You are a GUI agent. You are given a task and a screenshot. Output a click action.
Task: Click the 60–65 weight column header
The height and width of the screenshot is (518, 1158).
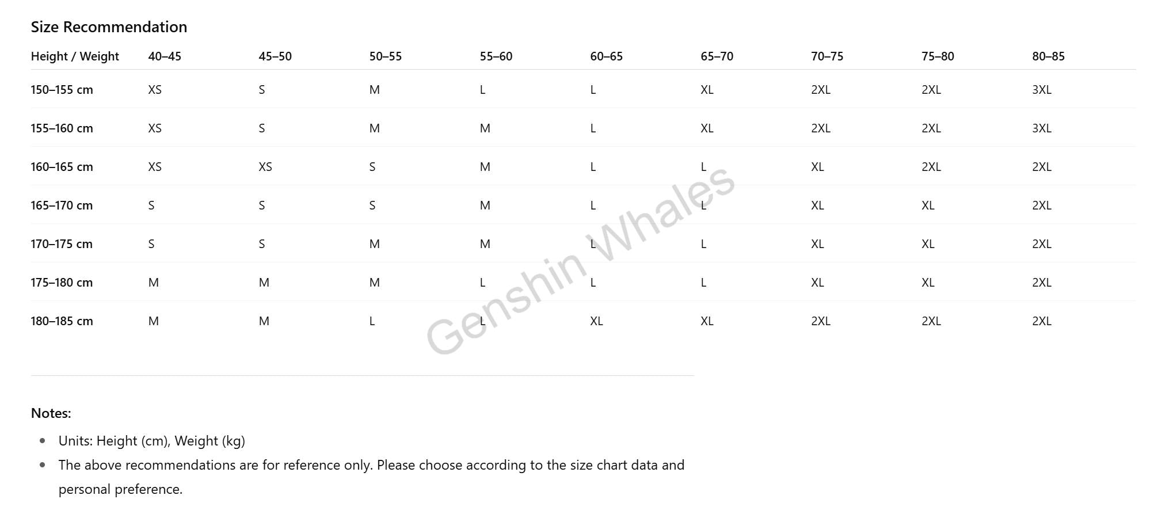coord(606,56)
